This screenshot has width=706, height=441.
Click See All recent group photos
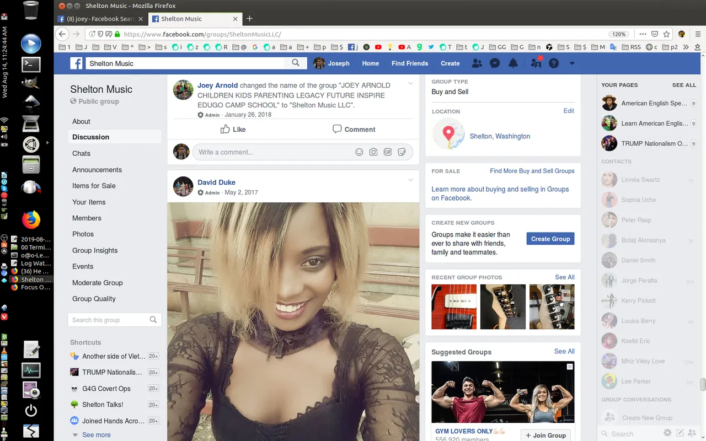tap(565, 277)
